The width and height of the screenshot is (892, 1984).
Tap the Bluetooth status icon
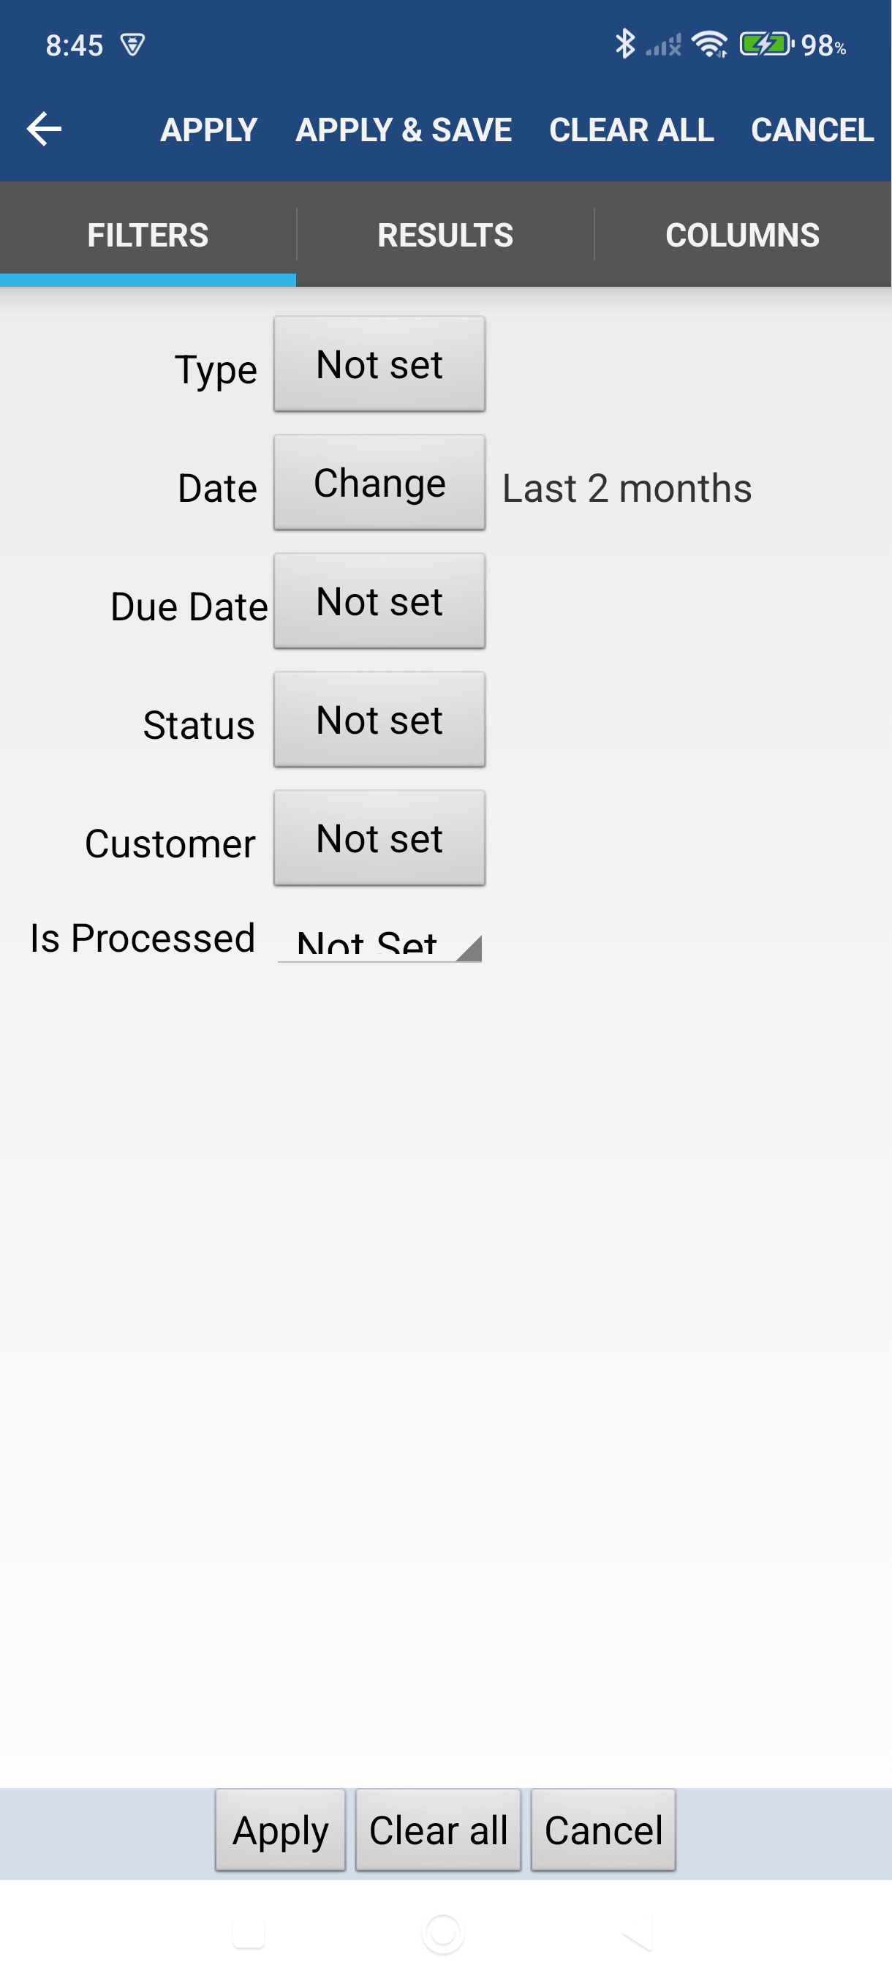click(625, 45)
